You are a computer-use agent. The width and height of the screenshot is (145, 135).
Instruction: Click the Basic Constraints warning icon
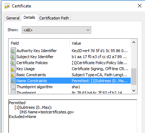pyautogui.click(x=13, y=75)
